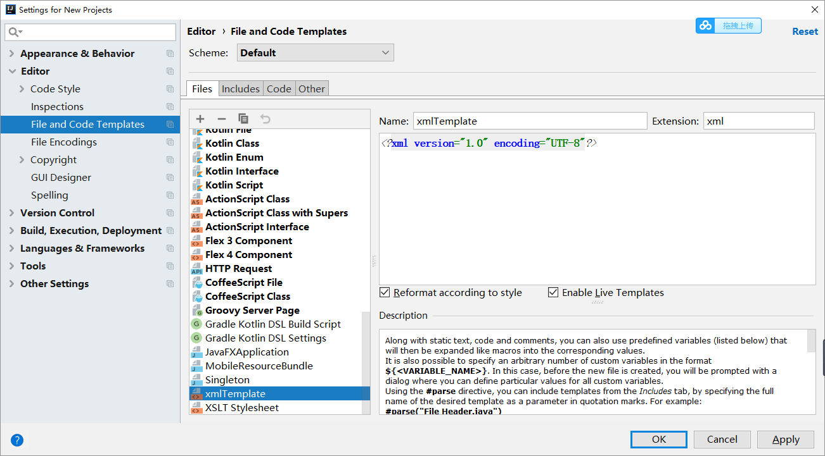The image size is (825, 456).
Task: Click the reset to default arrow icon
Action: 265,119
